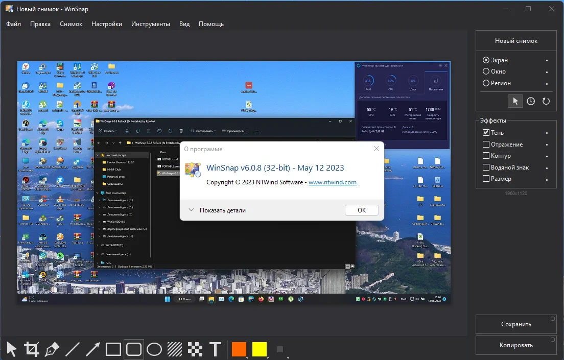Screen dimensions: 564x360
Task: Open settings dot for Контур effect
Action: [547, 156]
